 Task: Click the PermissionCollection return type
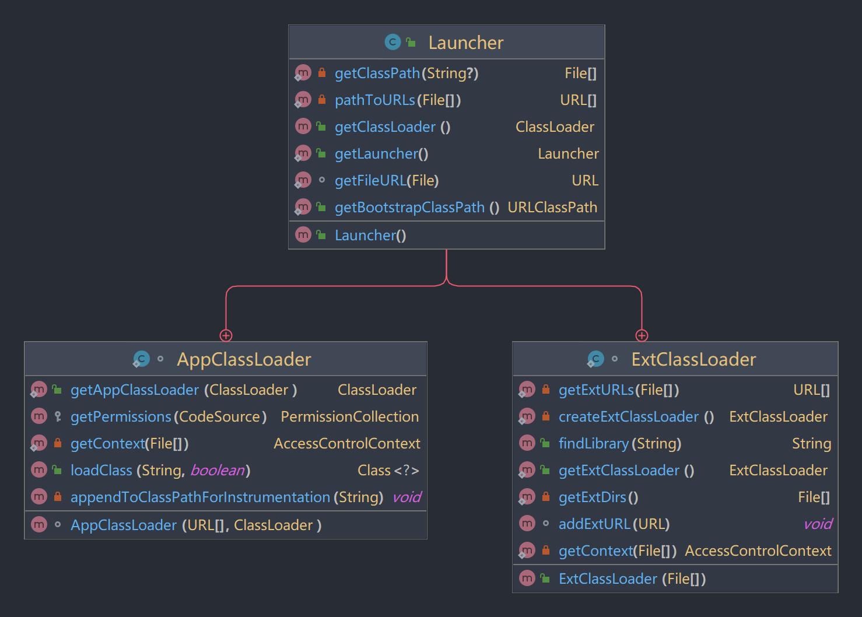point(349,417)
